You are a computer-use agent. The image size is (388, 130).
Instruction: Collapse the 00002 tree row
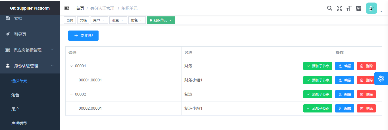point(71,94)
